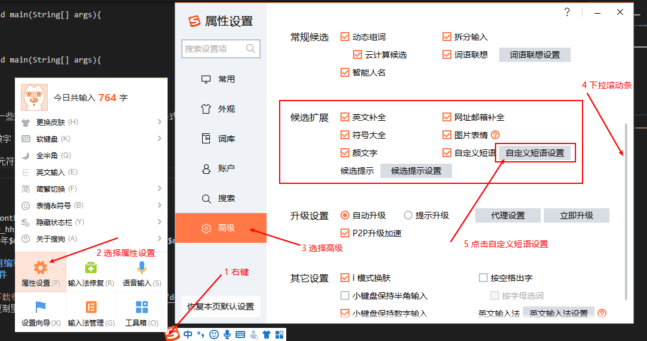Open the 常用 settings tab

click(221, 79)
